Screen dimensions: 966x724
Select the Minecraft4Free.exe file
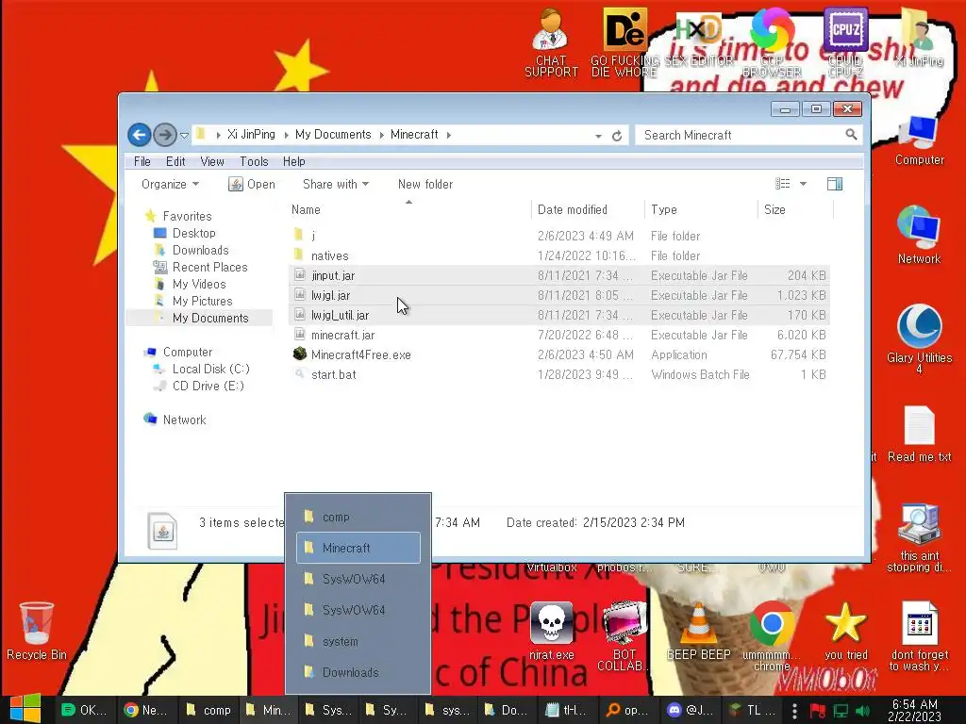(x=558, y=354)
